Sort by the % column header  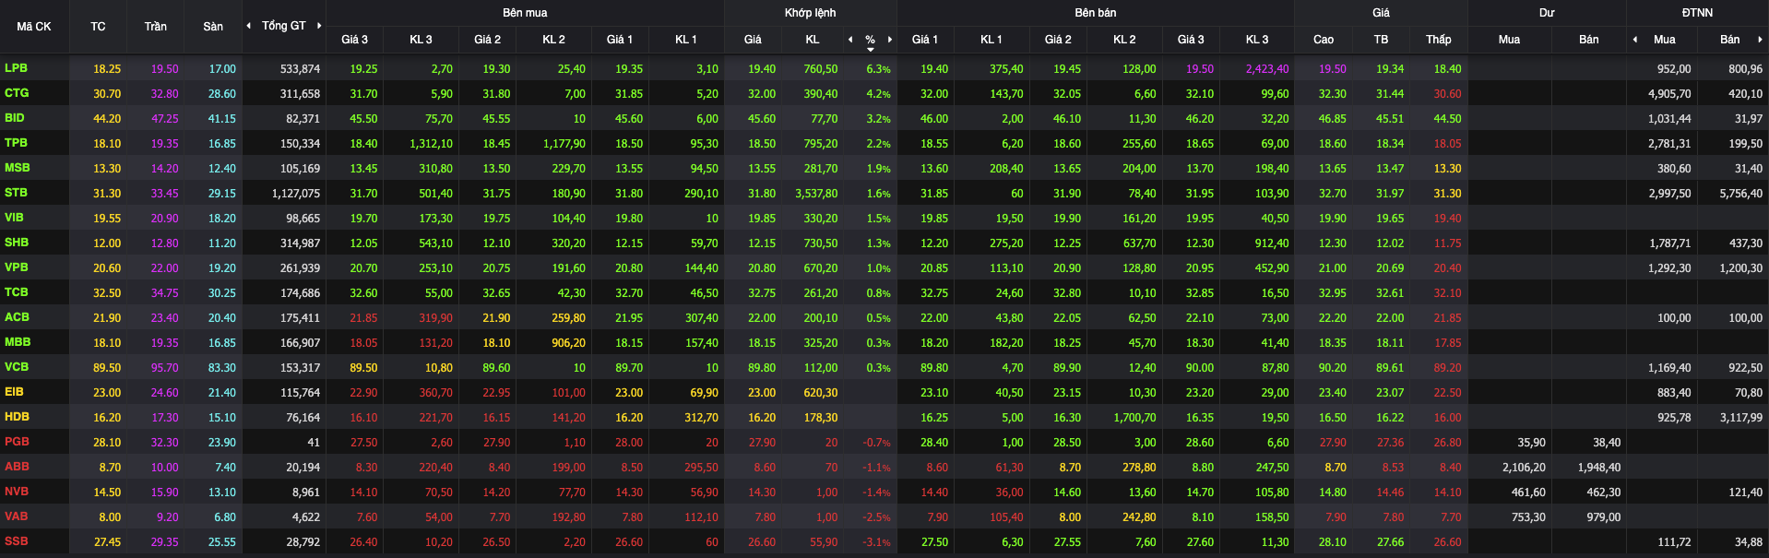tap(870, 40)
